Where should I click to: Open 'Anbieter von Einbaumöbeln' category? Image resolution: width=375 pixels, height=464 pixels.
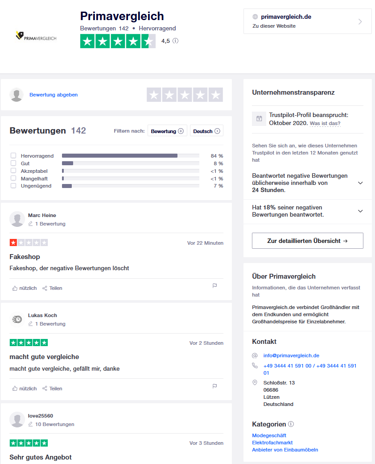(x=285, y=450)
